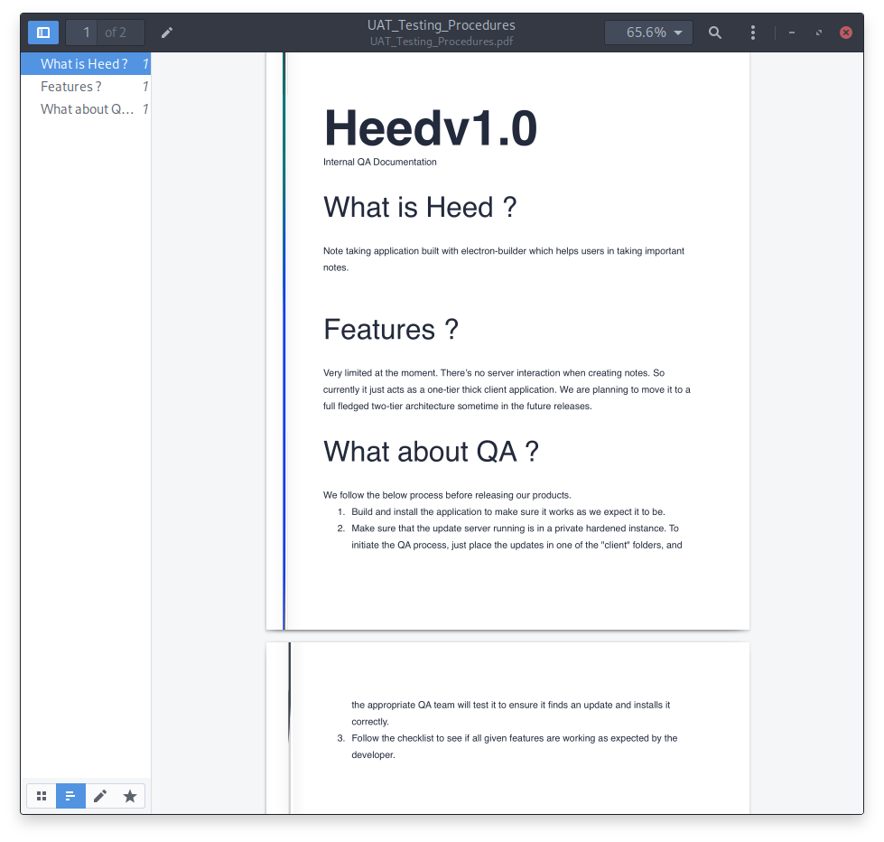
Task: Click the search magnifier icon
Action: click(715, 33)
